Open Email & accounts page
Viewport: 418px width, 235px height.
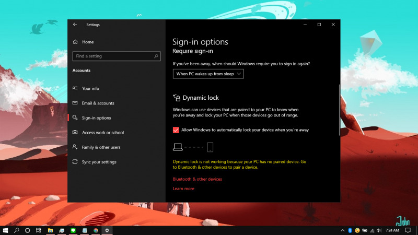coord(94,103)
